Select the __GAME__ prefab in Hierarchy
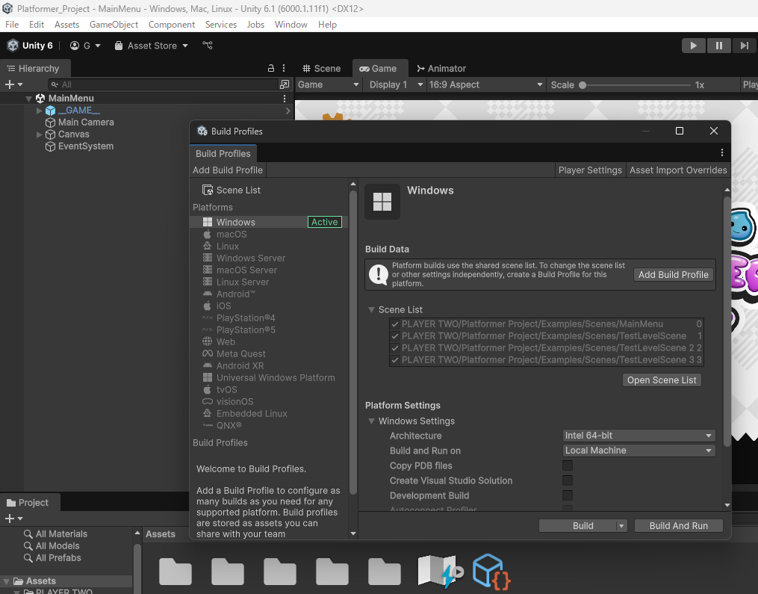758x594 pixels. [79, 111]
